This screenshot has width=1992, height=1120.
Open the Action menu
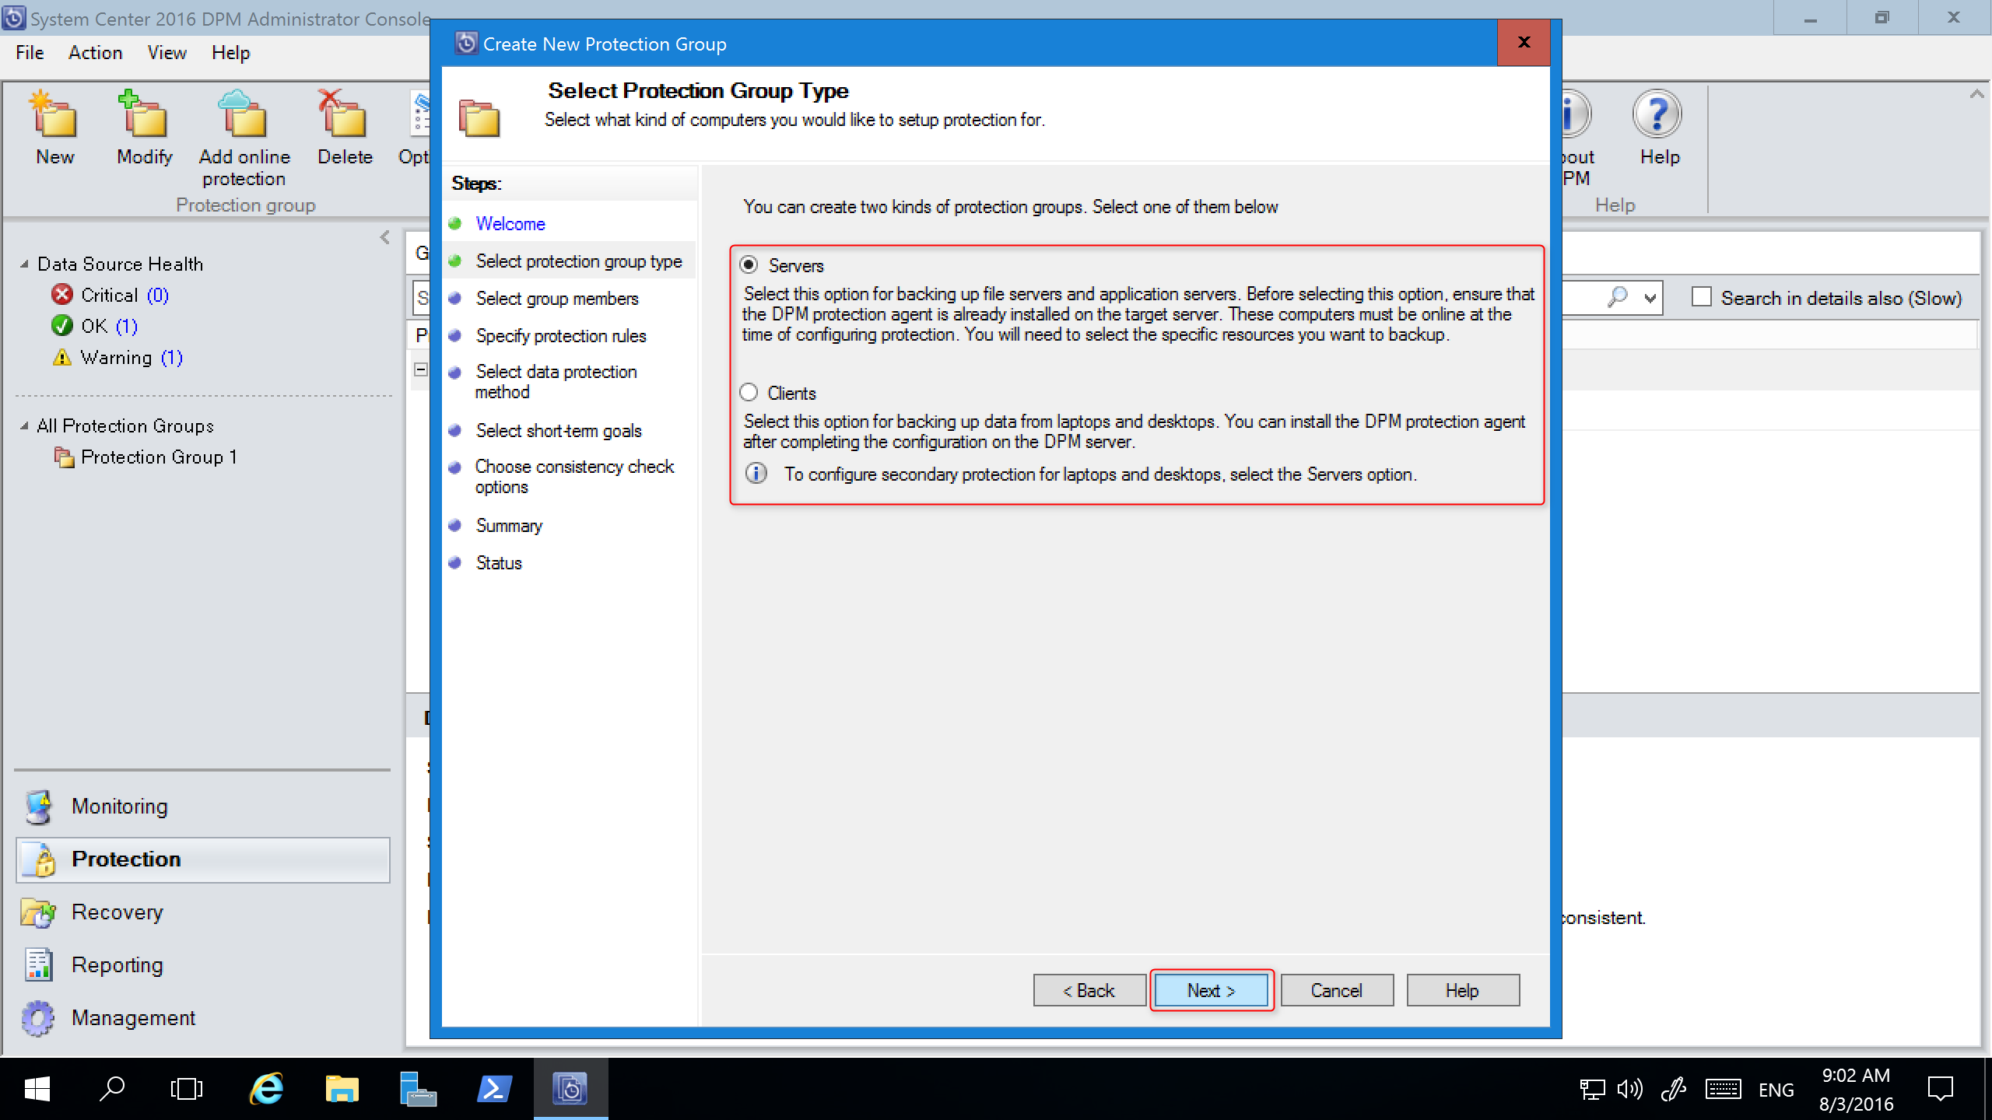tap(93, 52)
